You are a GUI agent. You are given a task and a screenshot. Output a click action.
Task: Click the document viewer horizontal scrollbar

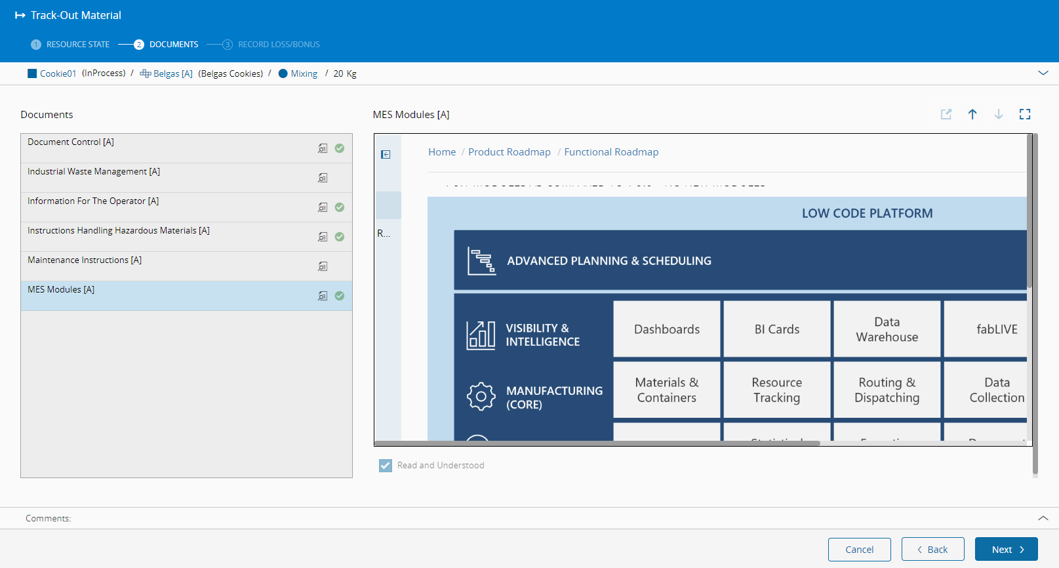(597, 443)
